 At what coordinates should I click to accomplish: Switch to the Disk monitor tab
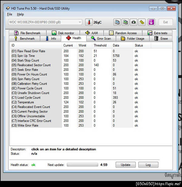[x=63, y=33]
